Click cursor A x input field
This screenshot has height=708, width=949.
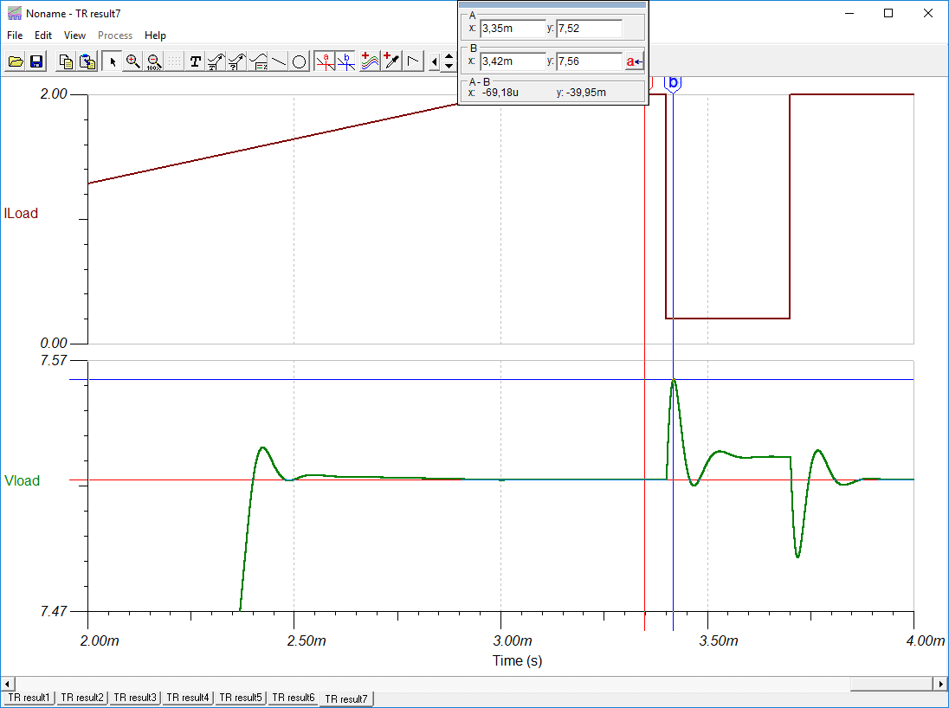[x=513, y=29]
